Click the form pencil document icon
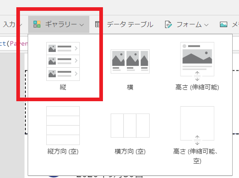This screenshot has height=178, width=239. tap(168, 24)
